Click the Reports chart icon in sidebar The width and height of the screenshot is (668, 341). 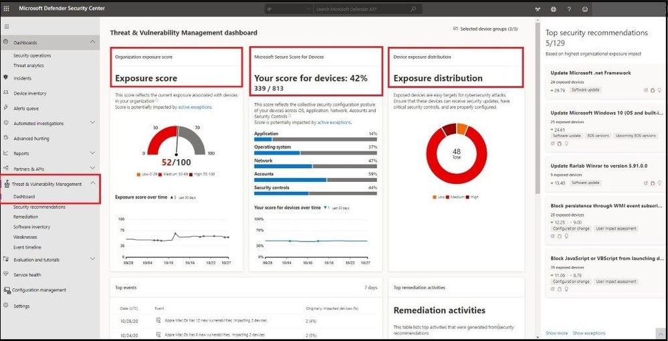[x=6, y=153]
